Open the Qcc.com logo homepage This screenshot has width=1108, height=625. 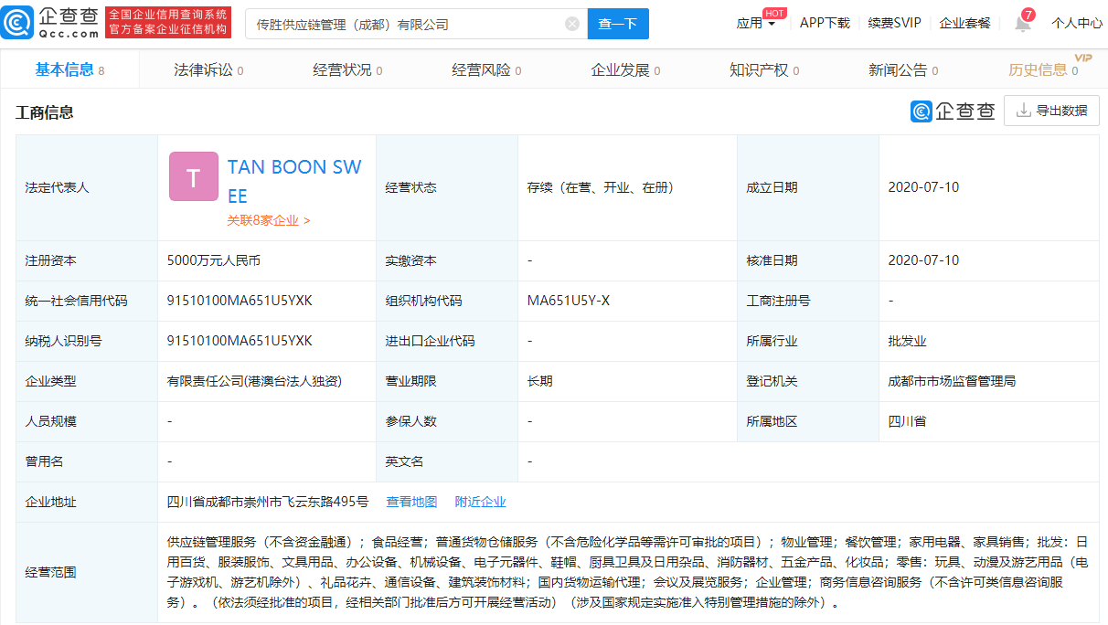pyautogui.click(x=49, y=23)
